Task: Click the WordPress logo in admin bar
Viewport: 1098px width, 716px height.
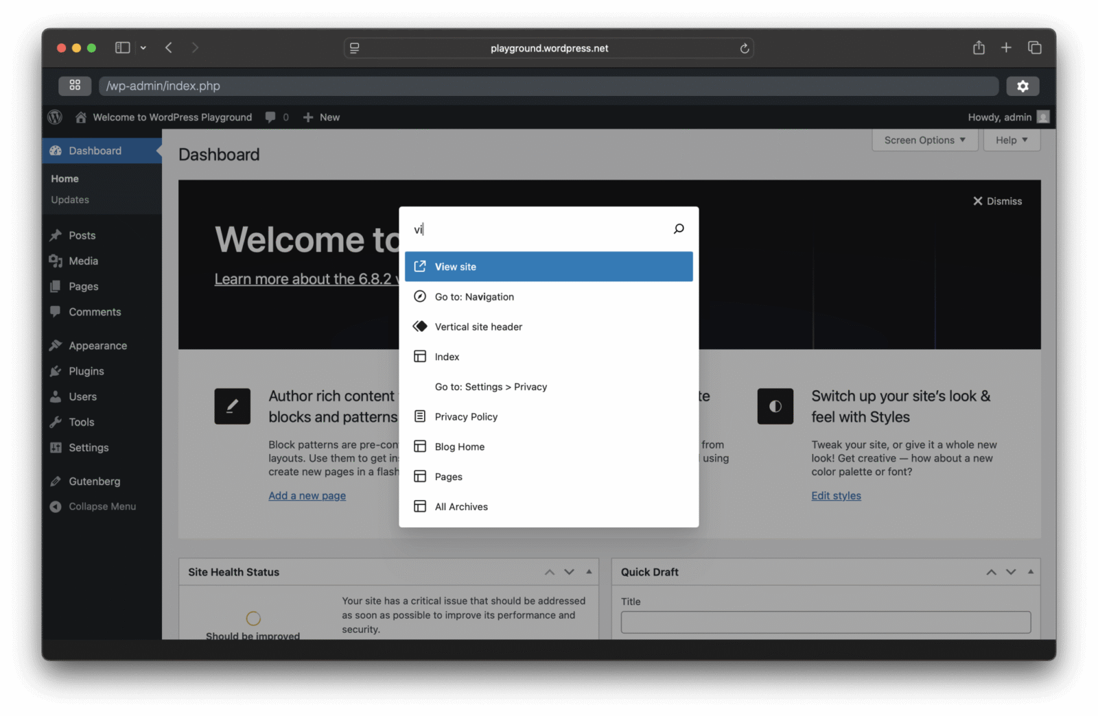Action: [x=55, y=117]
